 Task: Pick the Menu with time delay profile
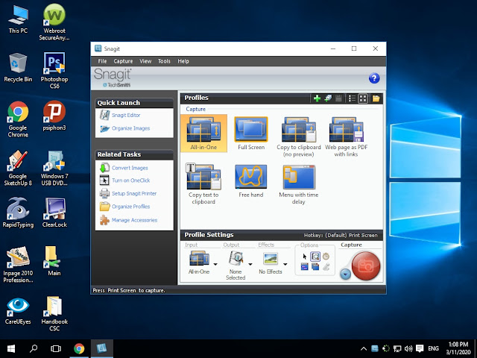pyautogui.click(x=298, y=184)
